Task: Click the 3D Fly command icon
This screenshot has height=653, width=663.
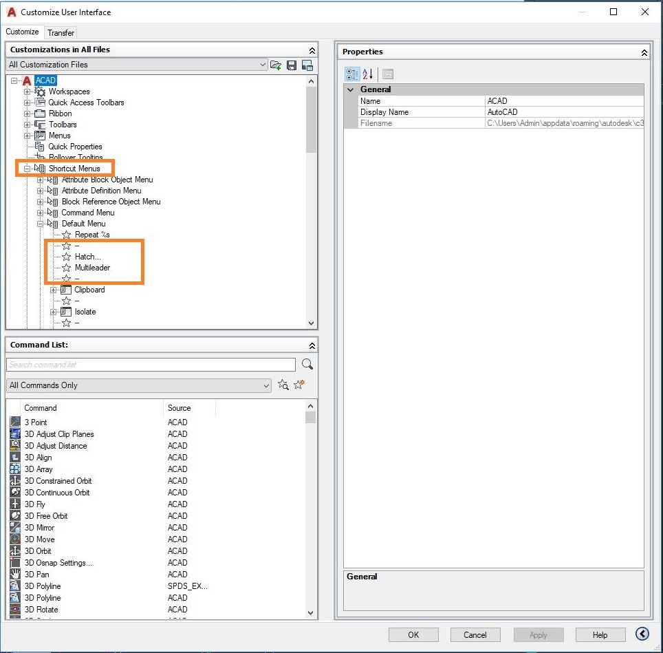Action: click(15, 504)
